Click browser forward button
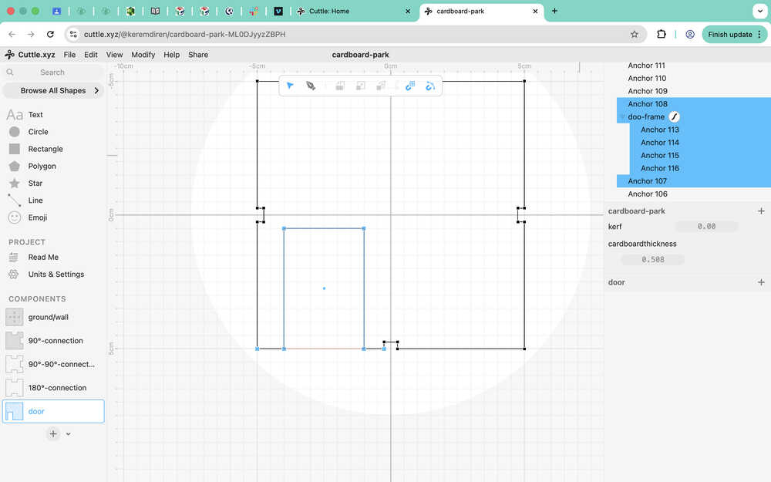 [x=31, y=35]
